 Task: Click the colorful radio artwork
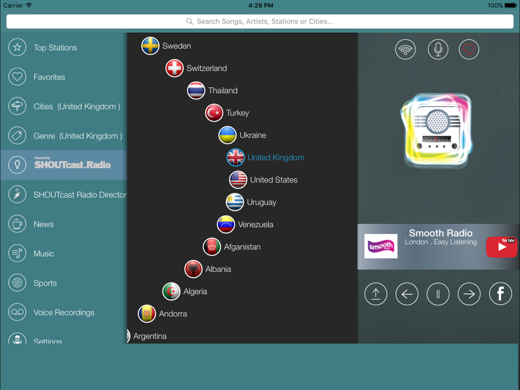(x=437, y=131)
